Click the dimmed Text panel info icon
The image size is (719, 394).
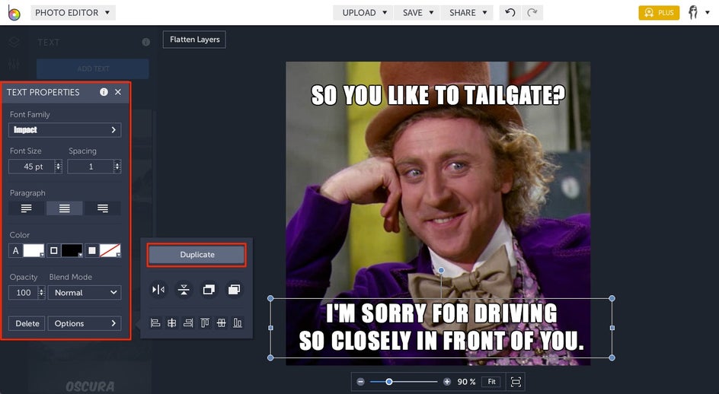[x=145, y=42]
